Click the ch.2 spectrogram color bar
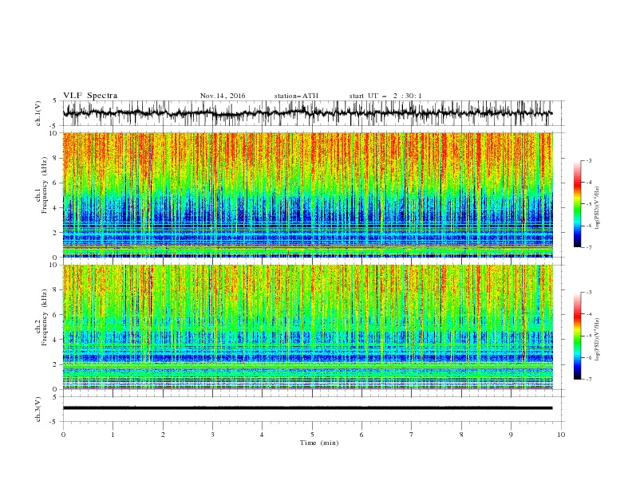The image size is (632, 488). (577, 336)
